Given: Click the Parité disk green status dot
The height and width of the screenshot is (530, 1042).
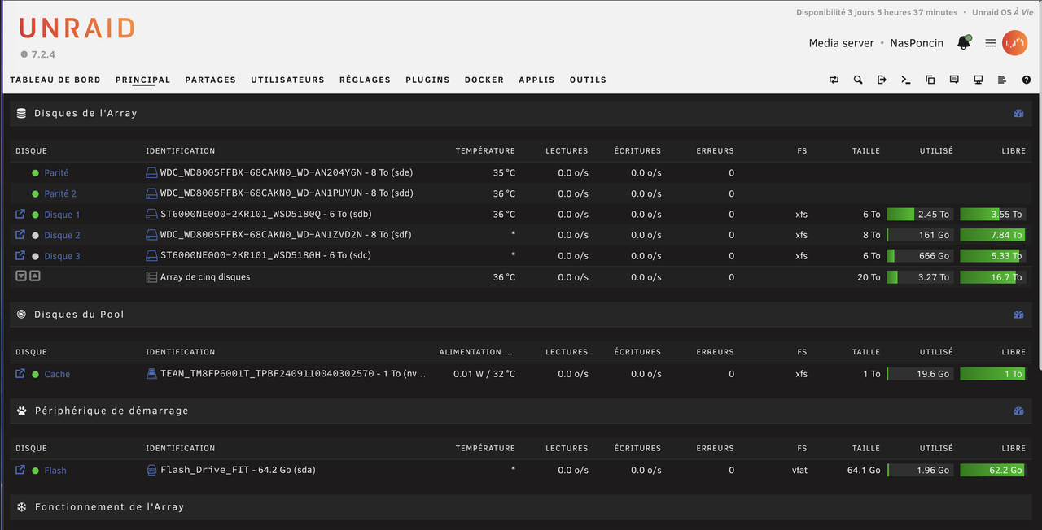Looking at the screenshot, I should (x=36, y=173).
